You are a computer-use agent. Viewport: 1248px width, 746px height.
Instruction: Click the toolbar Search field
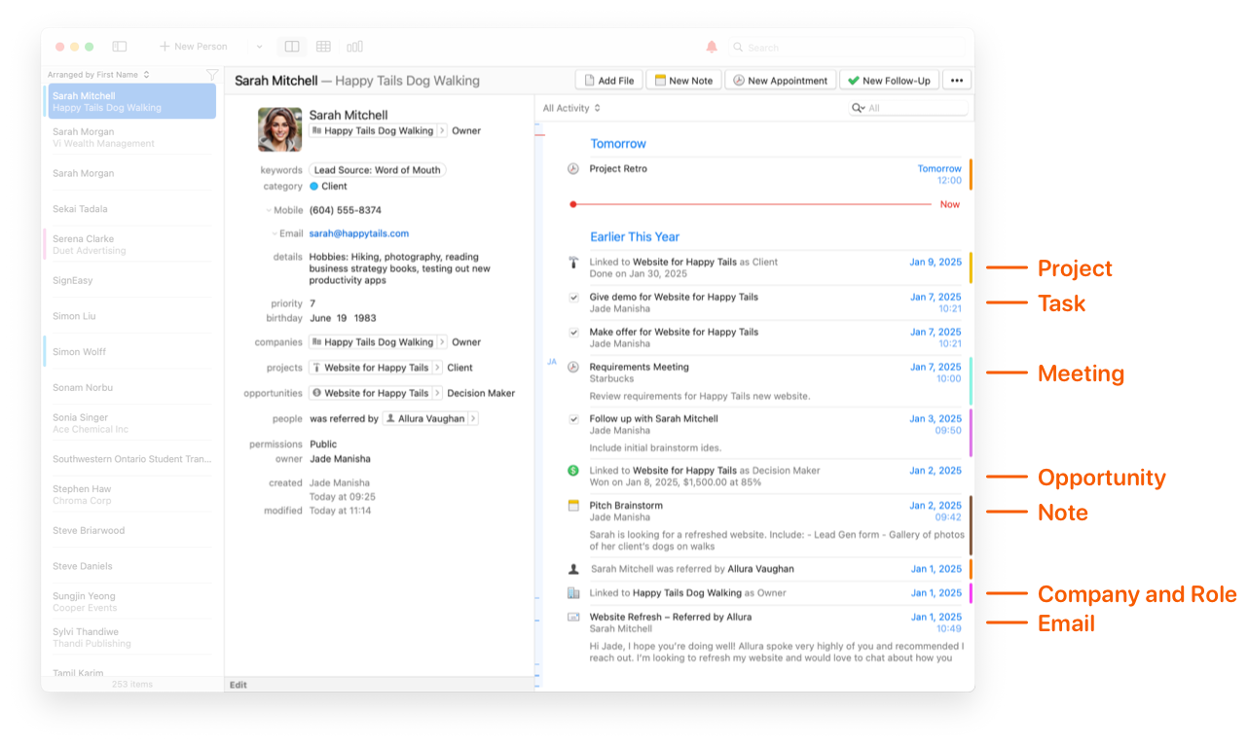point(847,47)
